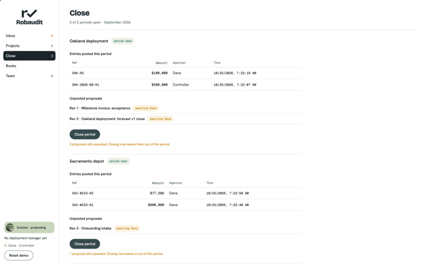Click the 7:22:07 AM timestamp
This screenshot has width=426, height=265.
(x=235, y=85)
